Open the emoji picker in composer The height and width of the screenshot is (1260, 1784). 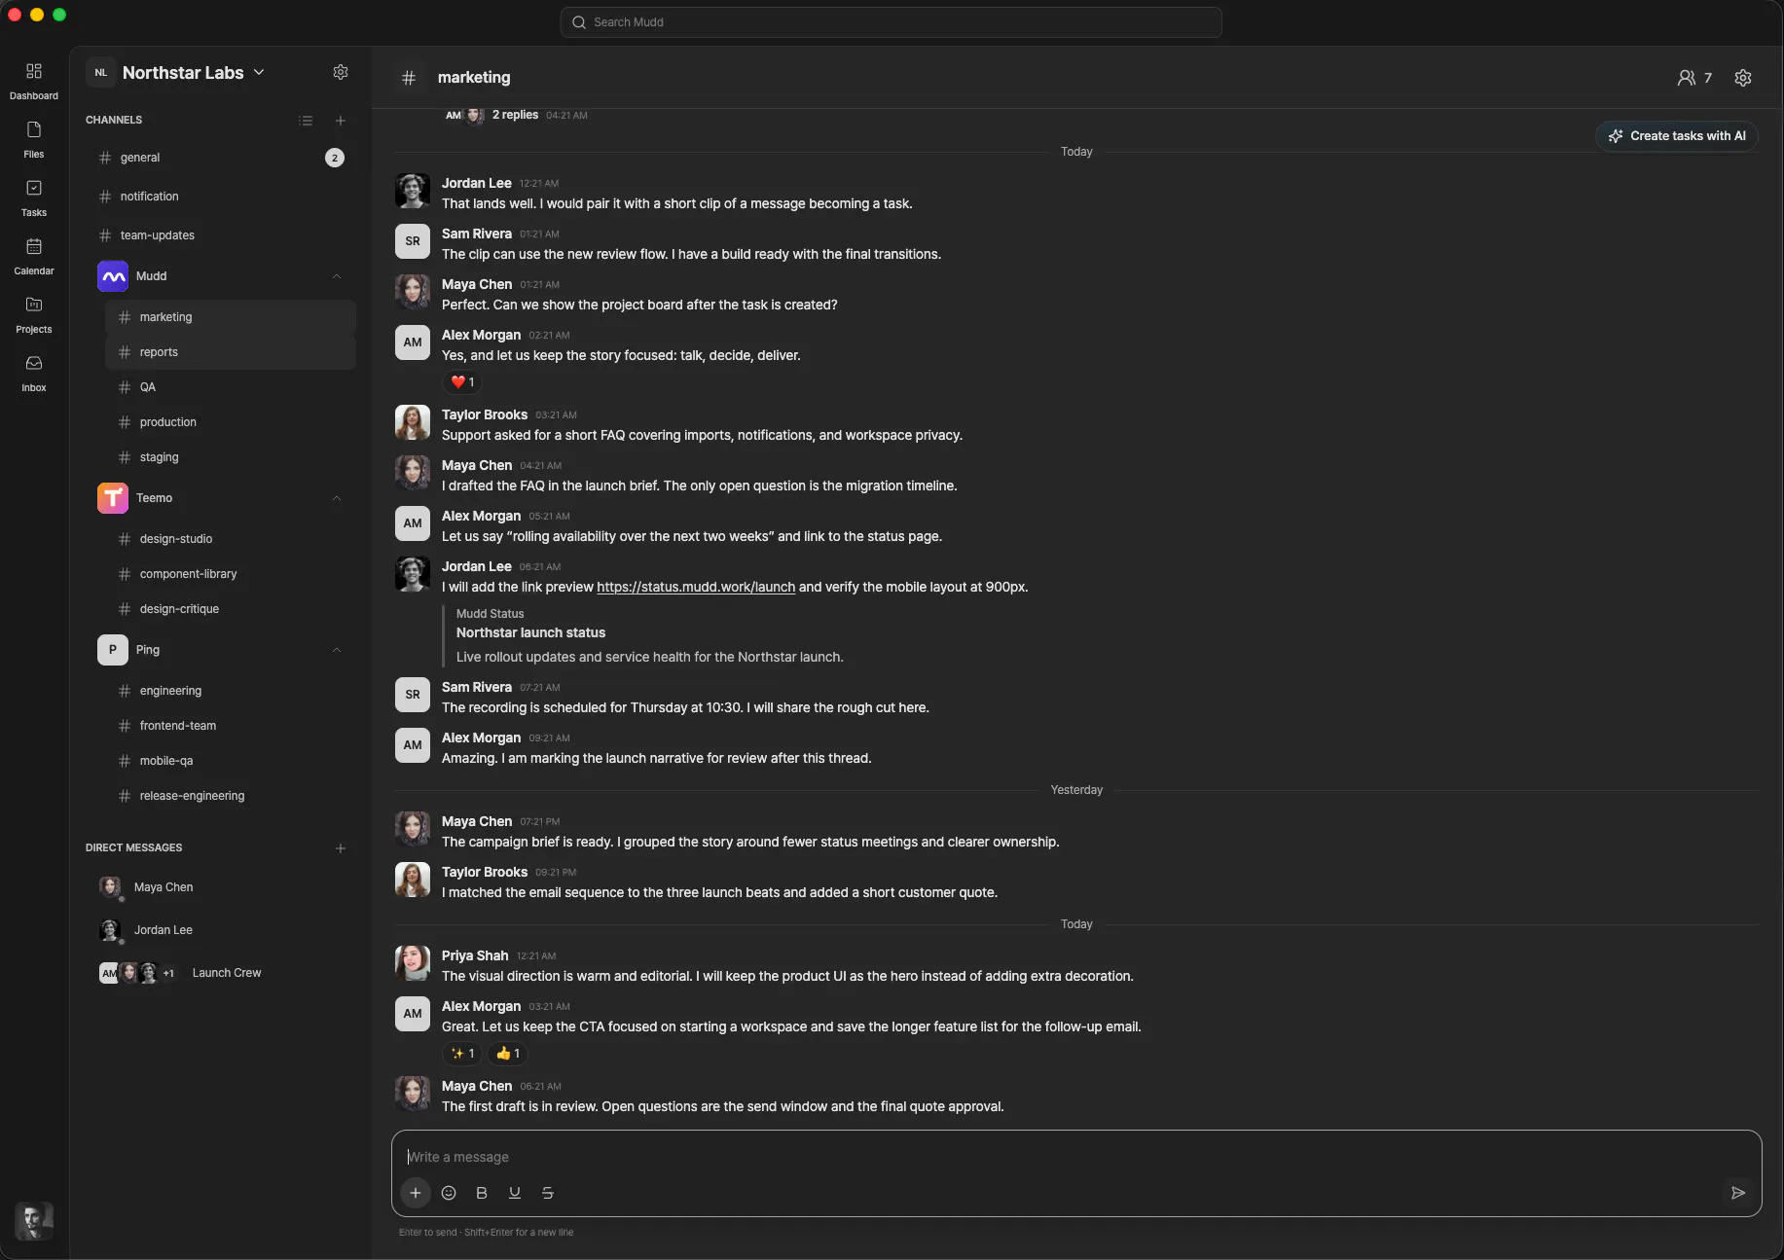coord(449,1193)
